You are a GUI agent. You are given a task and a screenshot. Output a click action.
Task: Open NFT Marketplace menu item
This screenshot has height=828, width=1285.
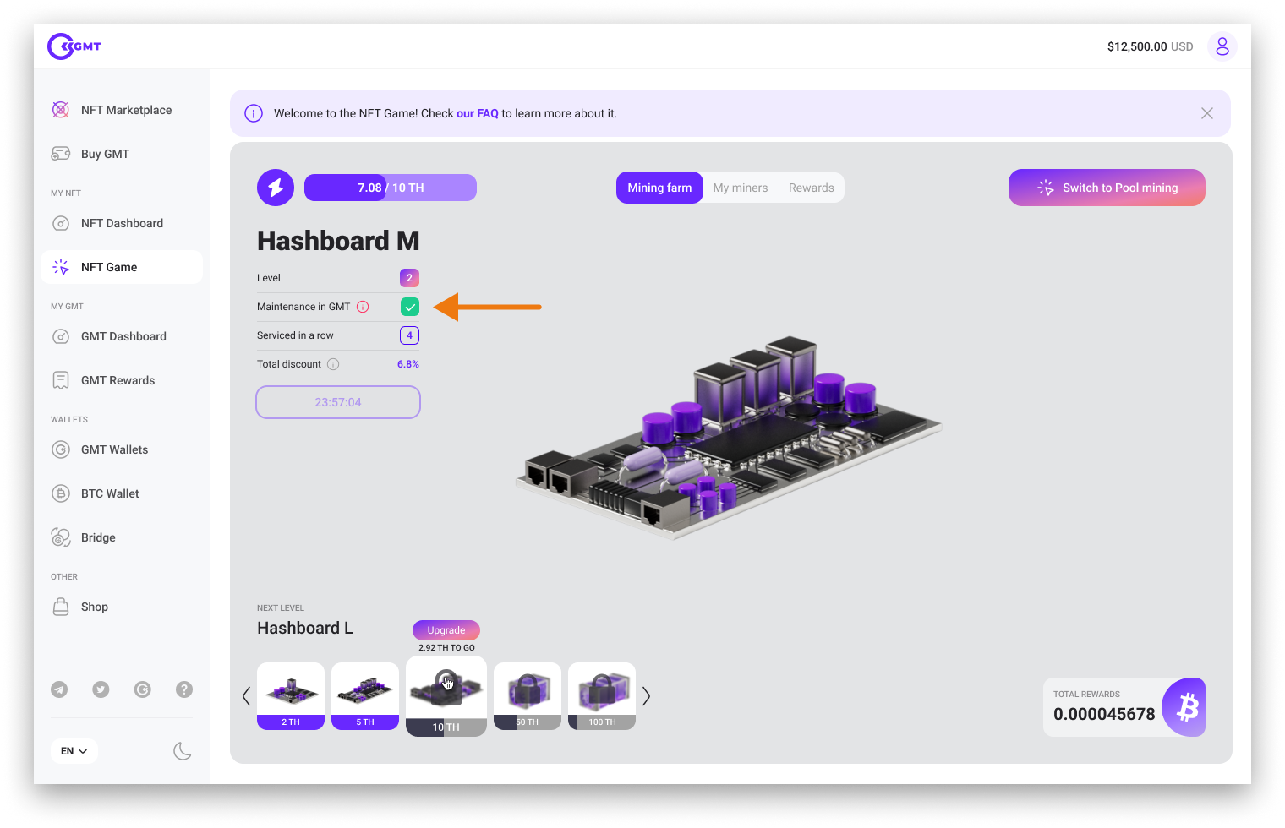(122, 110)
